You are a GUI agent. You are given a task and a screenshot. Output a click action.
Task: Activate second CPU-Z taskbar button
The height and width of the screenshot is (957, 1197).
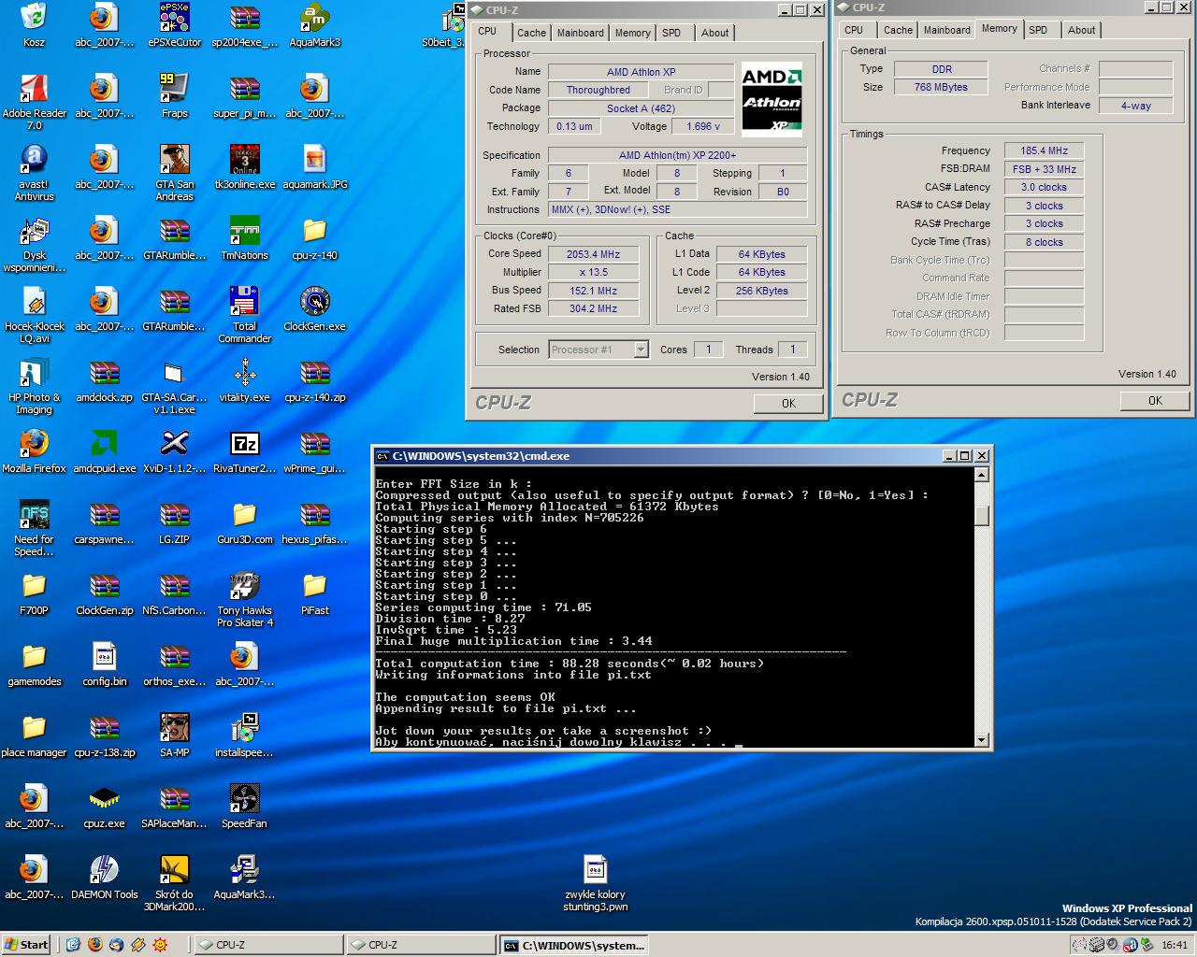pyautogui.click(x=420, y=945)
